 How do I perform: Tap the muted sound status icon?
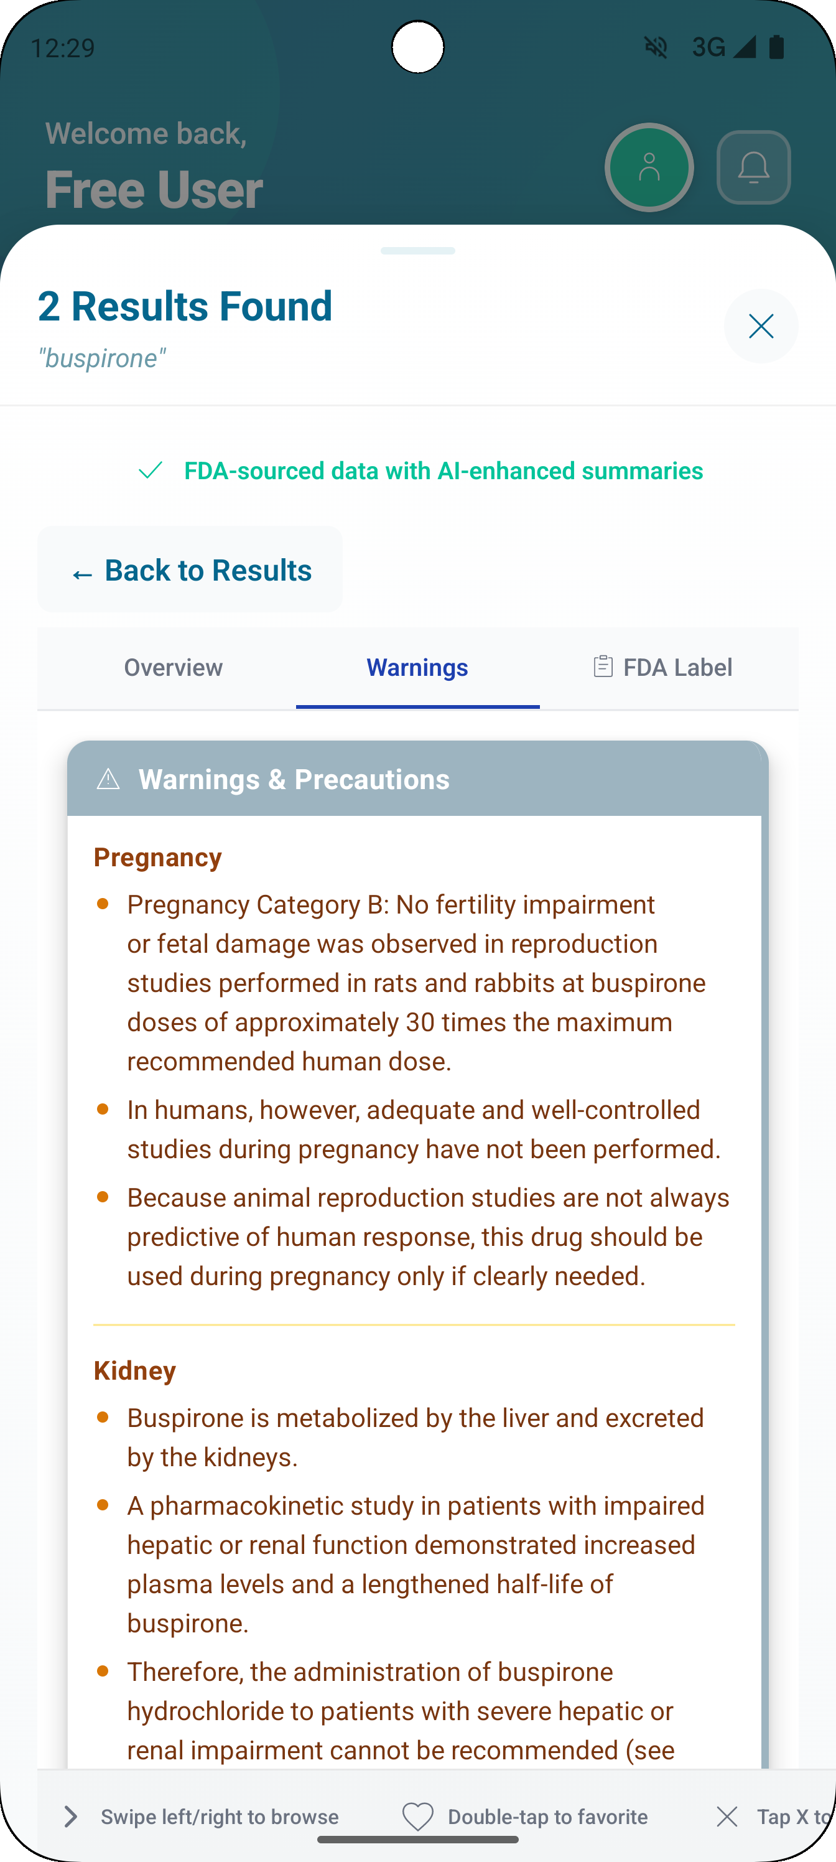tap(656, 48)
